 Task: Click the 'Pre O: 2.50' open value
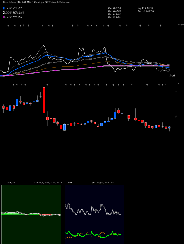pyautogui.click(x=114, y=8)
